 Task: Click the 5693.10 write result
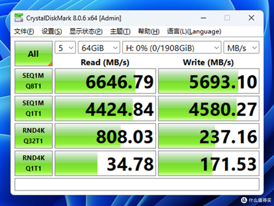pyautogui.click(x=209, y=81)
